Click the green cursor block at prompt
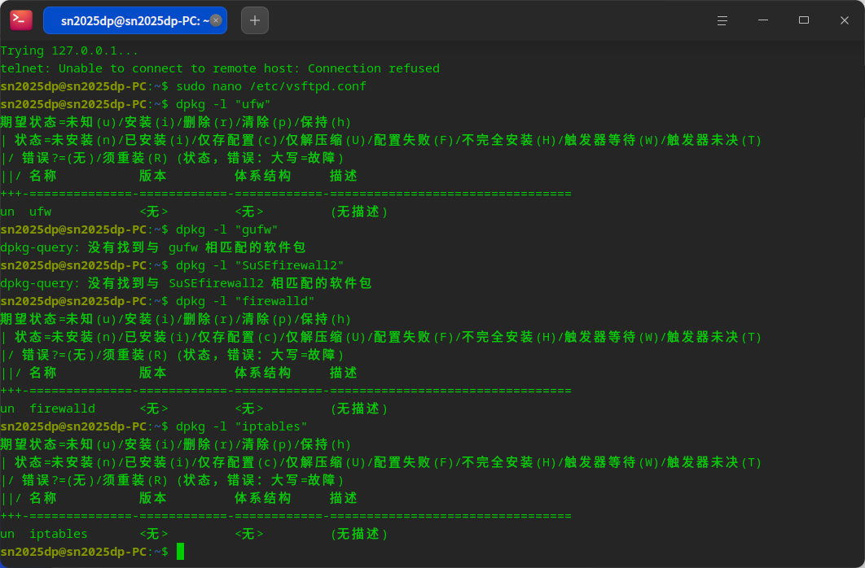This screenshot has width=865, height=568. 180,552
